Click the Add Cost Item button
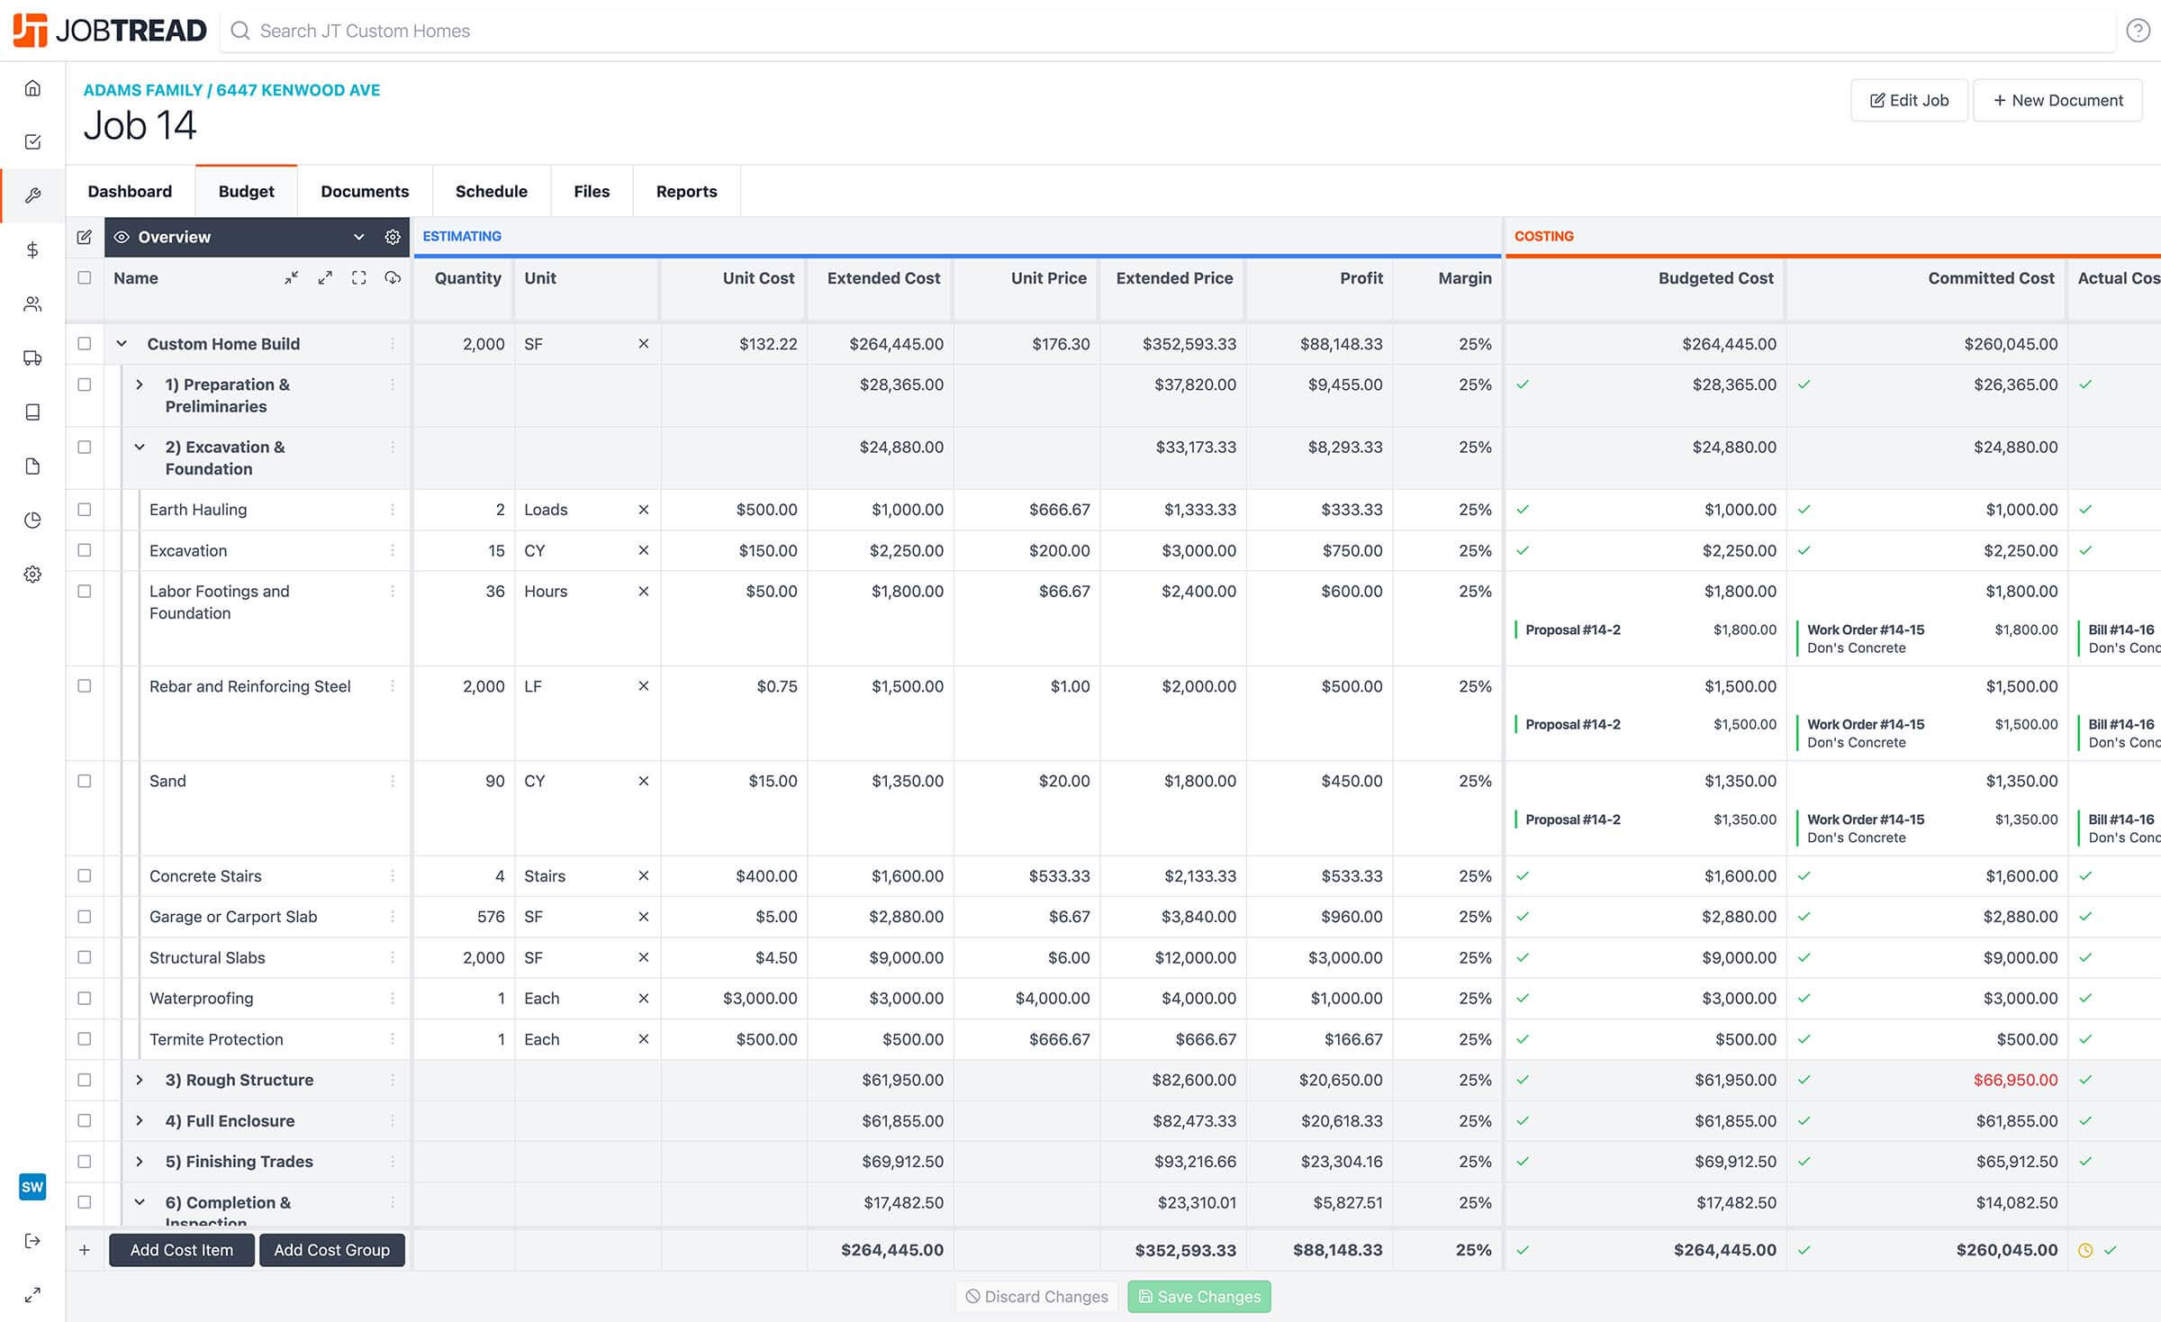This screenshot has width=2161, height=1322. click(181, 1250)
